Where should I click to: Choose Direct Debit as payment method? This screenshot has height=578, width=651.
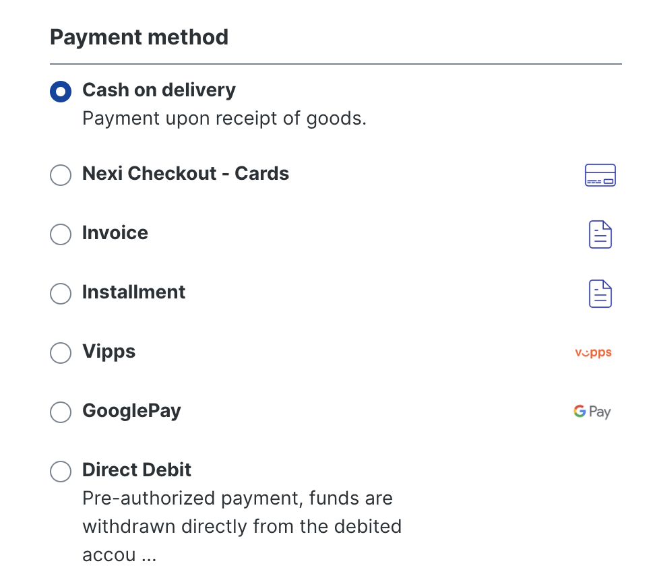[61, 472]
